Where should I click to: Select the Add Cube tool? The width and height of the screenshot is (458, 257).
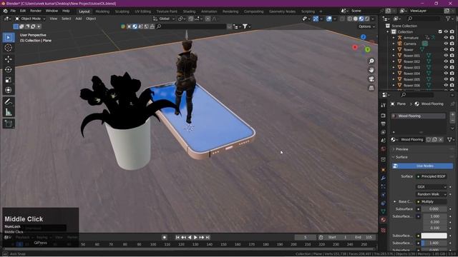pos(8,124)
